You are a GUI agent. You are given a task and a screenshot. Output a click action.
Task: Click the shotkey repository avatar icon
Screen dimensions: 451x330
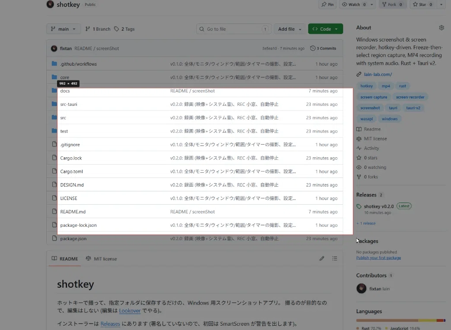pyautogui.click(x=50, y=4)
